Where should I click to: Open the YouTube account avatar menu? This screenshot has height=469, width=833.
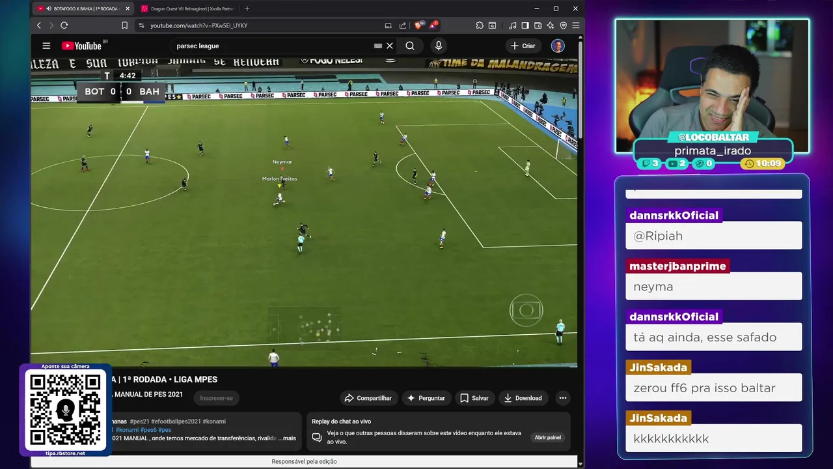coord(558,46)
